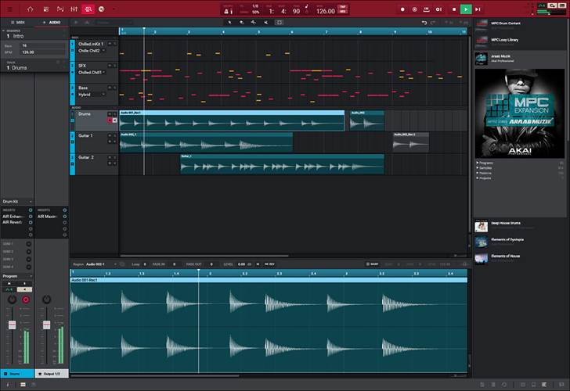Switch to the MIDI tab

[x=17, y=23]
